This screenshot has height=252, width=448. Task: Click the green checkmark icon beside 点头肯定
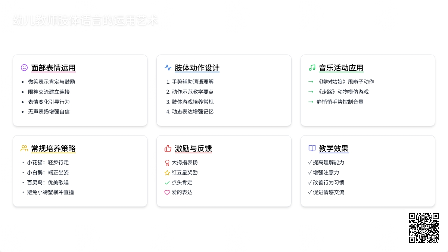pyautogui.click(x=167, y=183)
